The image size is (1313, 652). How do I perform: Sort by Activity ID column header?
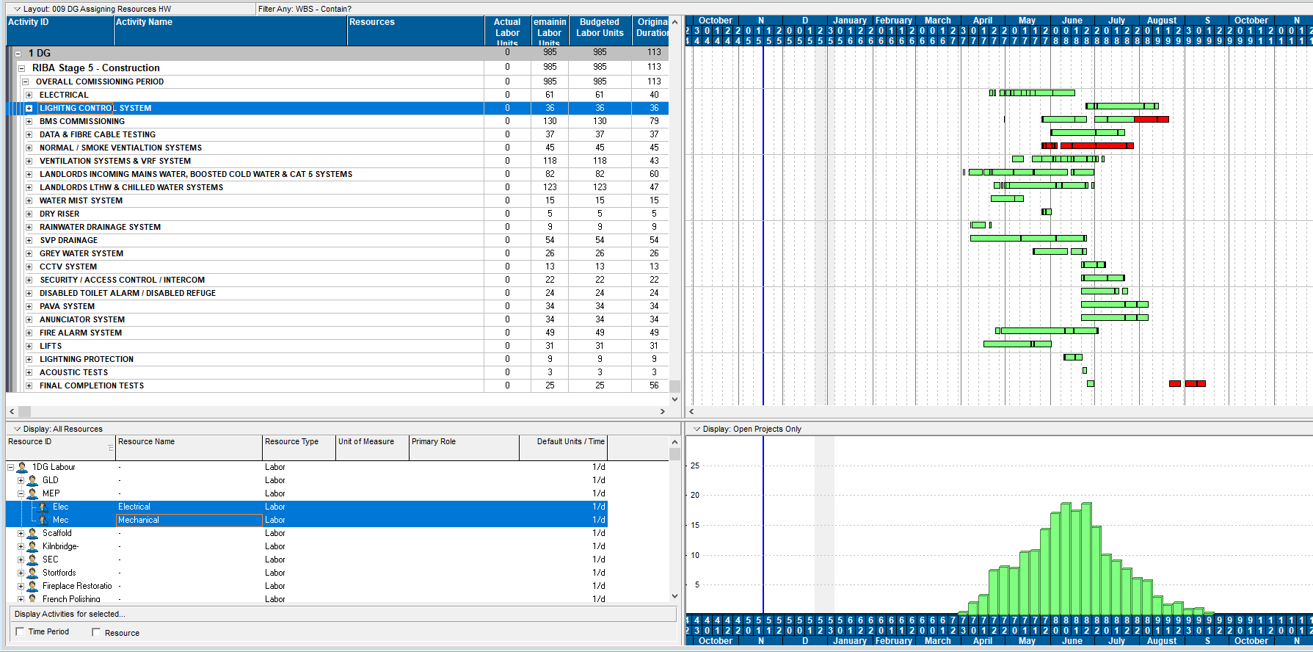click(60, 31)
